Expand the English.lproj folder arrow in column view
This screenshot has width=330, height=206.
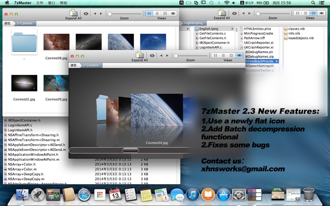232,29
